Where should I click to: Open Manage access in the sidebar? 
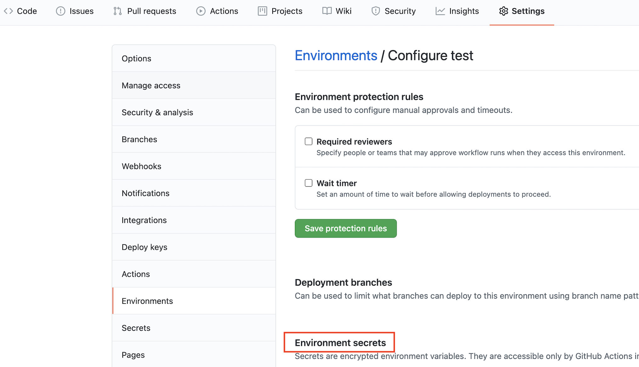[x=194, y=85]
